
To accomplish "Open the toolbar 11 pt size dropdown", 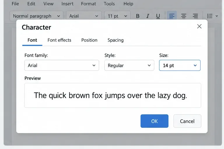I will click(x=118, y=16).
